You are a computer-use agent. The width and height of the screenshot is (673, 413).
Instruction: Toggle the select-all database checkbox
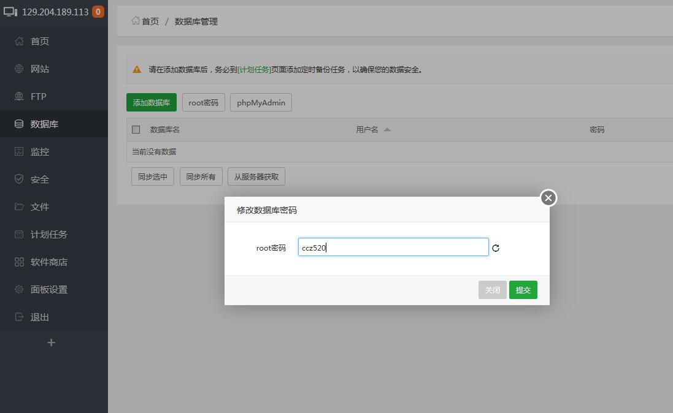136,129
